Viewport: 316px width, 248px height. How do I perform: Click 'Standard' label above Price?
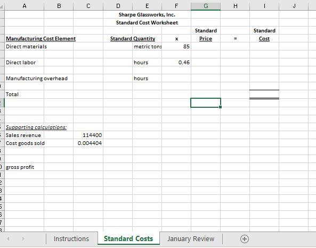click(206, 30)
